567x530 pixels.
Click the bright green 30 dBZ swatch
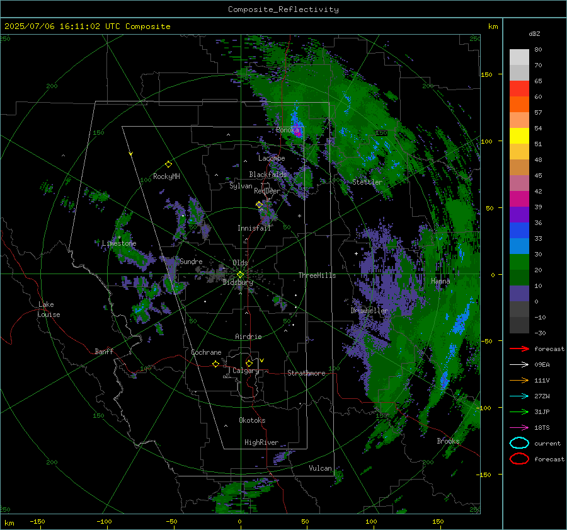coord(519,262)
